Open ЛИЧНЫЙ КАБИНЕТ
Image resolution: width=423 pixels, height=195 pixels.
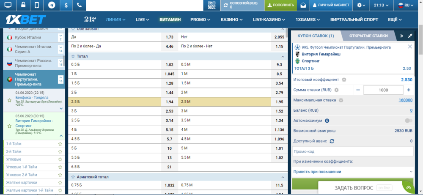pos(331,5)
